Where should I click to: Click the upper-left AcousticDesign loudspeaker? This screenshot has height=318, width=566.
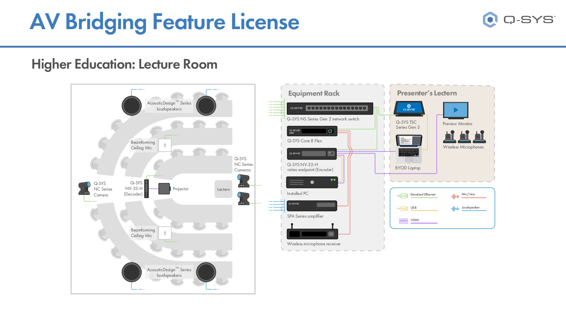click(132, 106)
